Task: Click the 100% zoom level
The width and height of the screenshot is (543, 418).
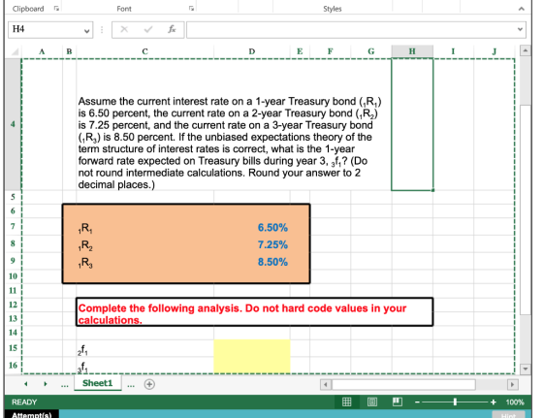Action: tap(515, 402)
